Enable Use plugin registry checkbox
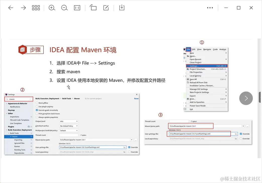The width and height of the screenshot is (262, 183). click(37, 107)
